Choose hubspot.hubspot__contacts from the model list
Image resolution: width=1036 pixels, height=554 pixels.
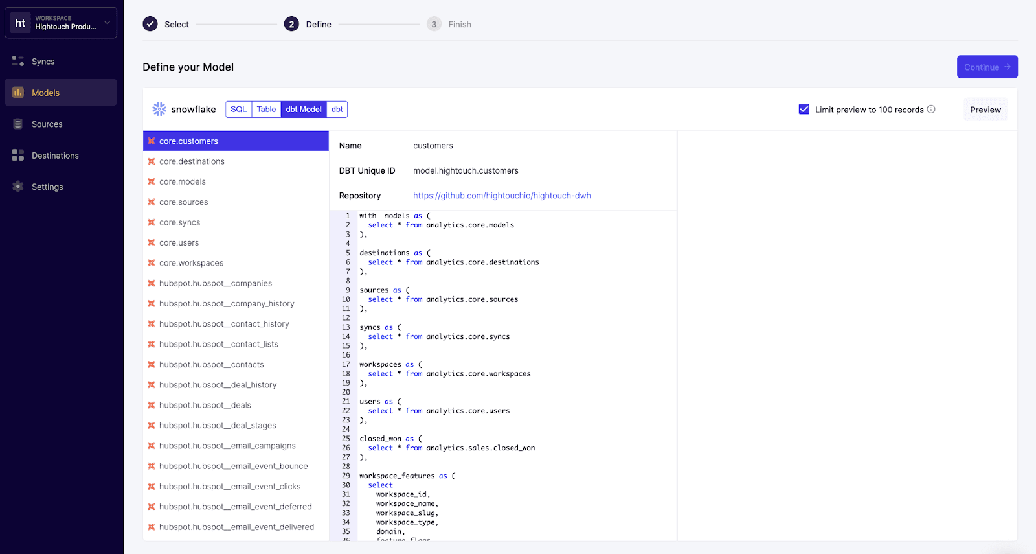pyautogui.click(x=211, y=365)
